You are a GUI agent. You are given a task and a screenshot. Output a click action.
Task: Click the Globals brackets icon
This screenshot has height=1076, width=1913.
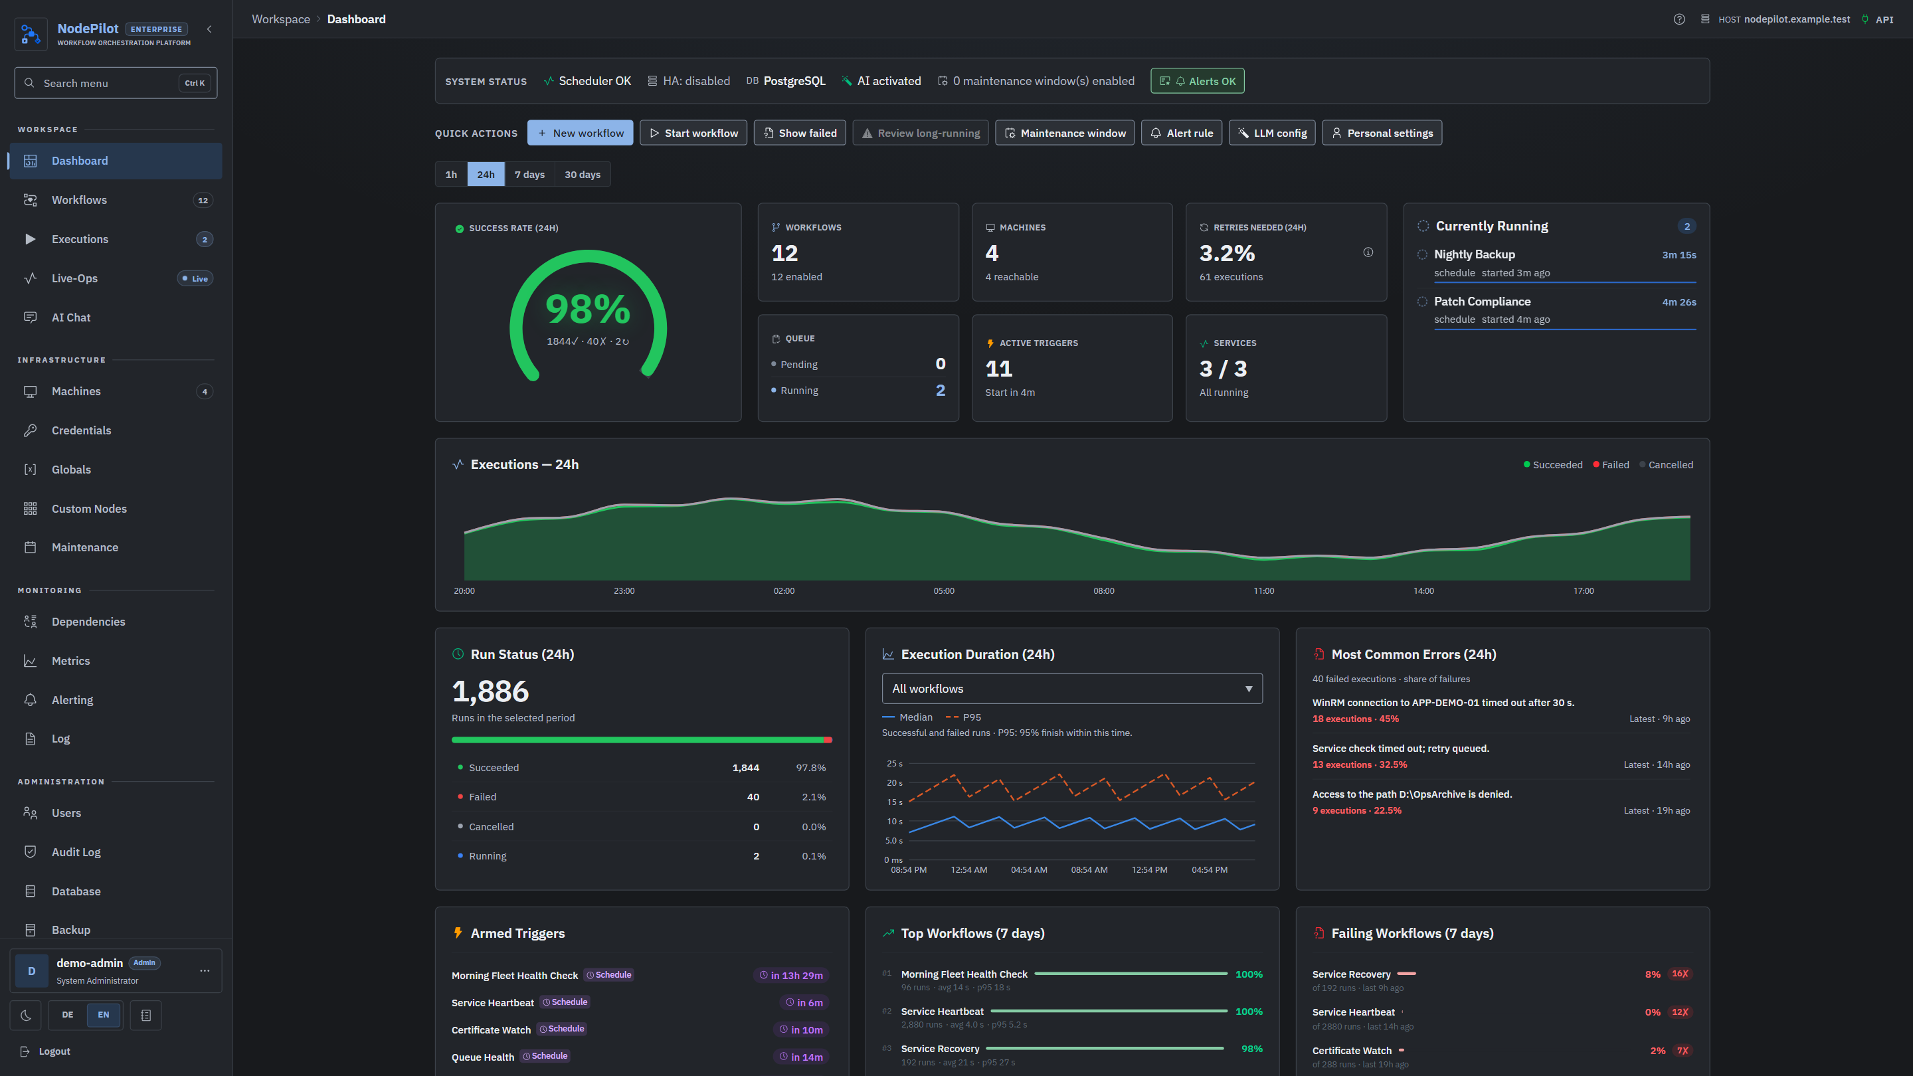[30, 470]
